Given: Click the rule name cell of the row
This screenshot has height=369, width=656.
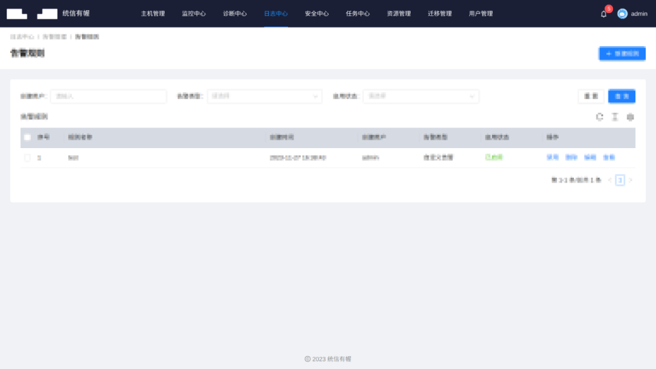Looking at the screenshot, I should point(73,158).
